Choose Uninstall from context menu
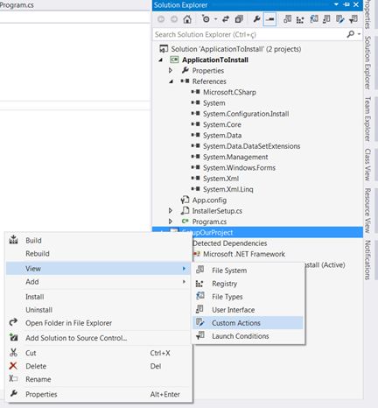The height and width of the screenshot is (408, 378). point(98,310)
